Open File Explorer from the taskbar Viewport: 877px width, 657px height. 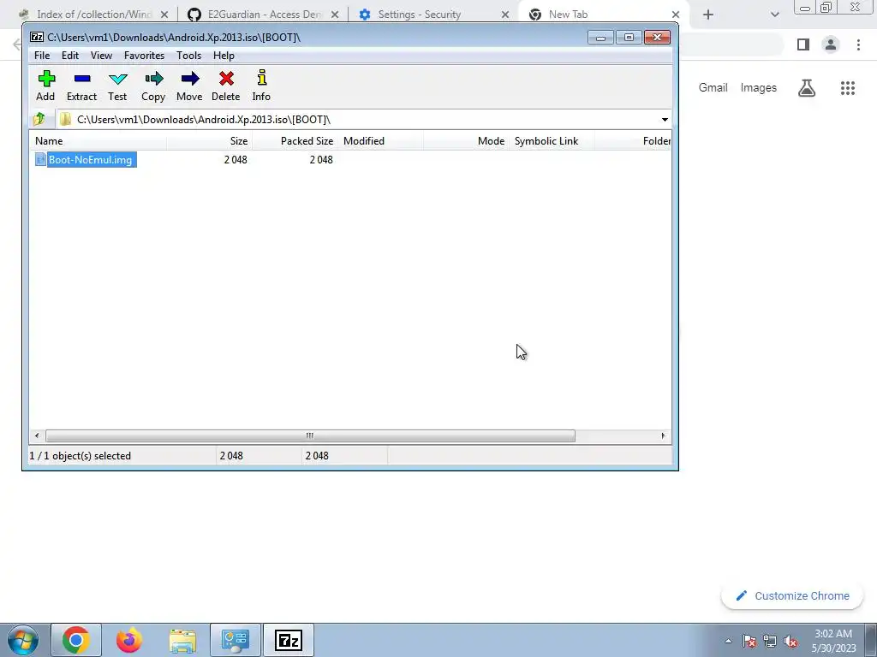click(x=182, y=640)
